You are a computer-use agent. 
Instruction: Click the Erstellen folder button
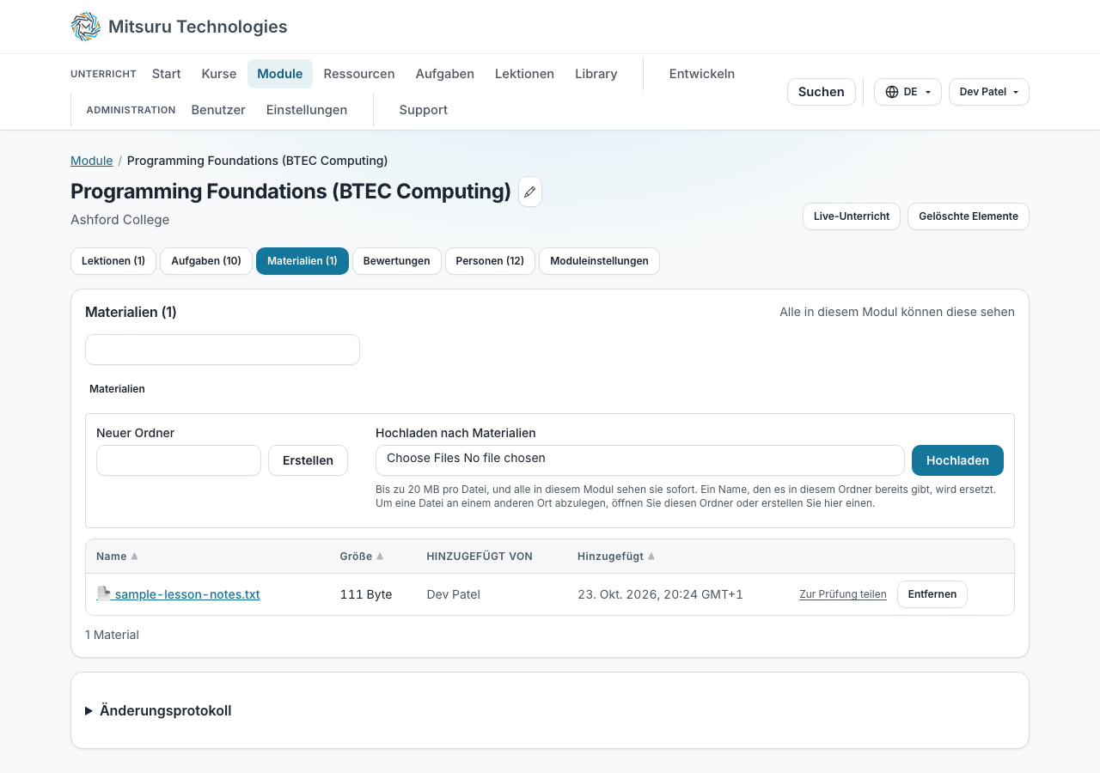308,460
